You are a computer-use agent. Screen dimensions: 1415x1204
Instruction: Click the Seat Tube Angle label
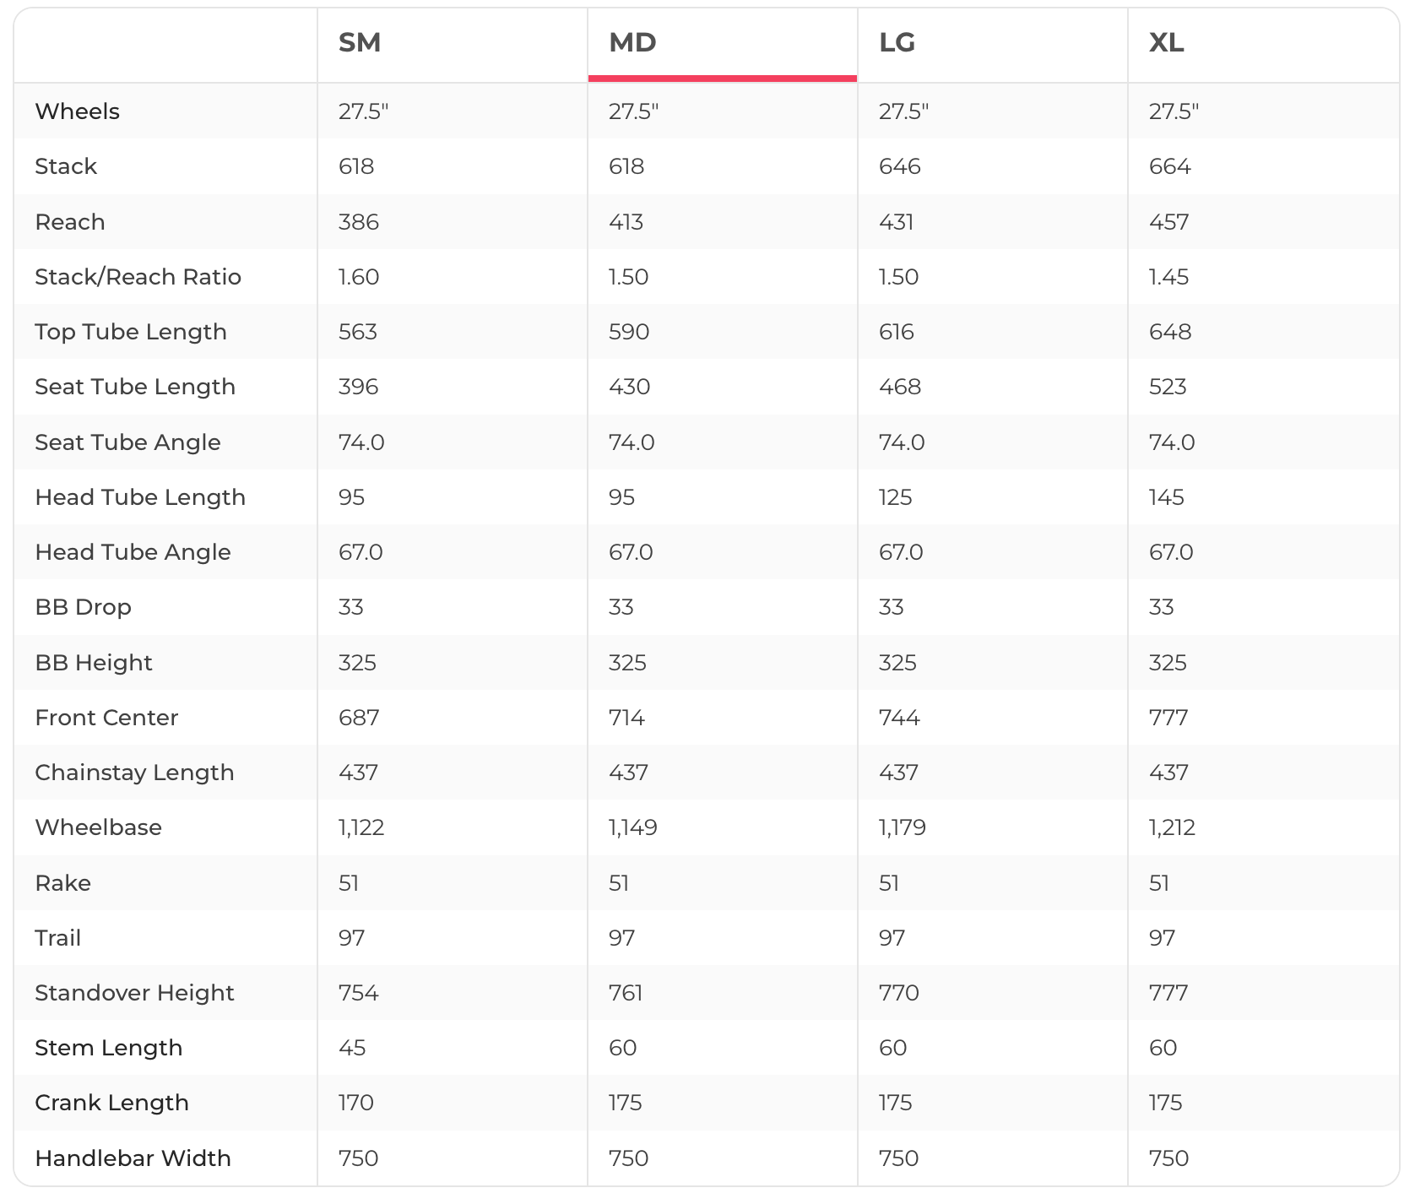click(x=127, y=442)
